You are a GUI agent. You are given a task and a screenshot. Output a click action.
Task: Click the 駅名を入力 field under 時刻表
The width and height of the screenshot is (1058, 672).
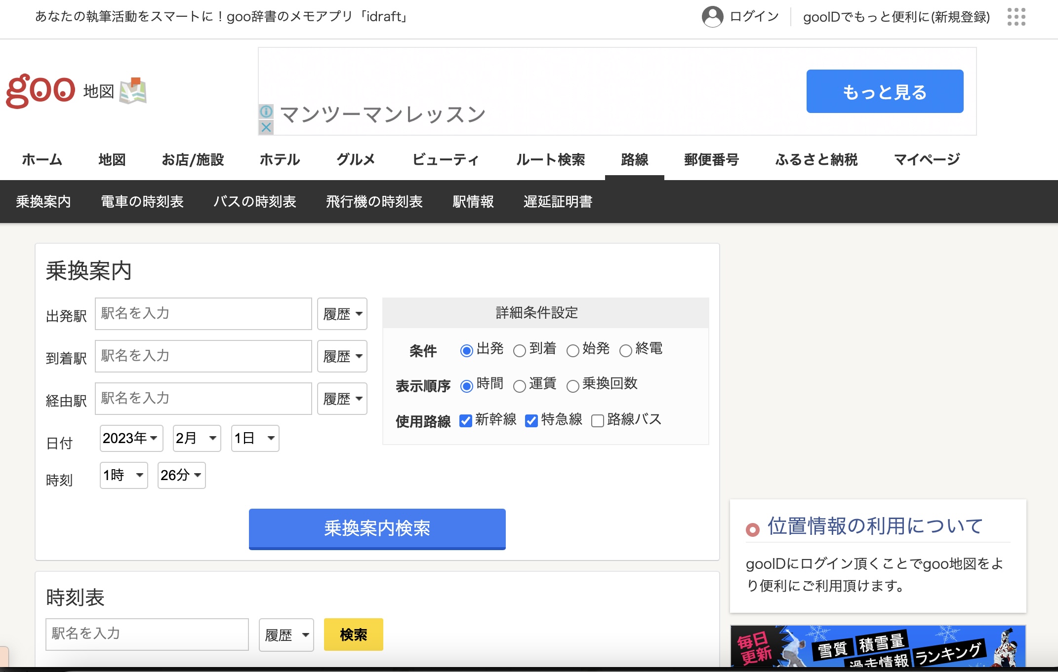click(147, 635)
